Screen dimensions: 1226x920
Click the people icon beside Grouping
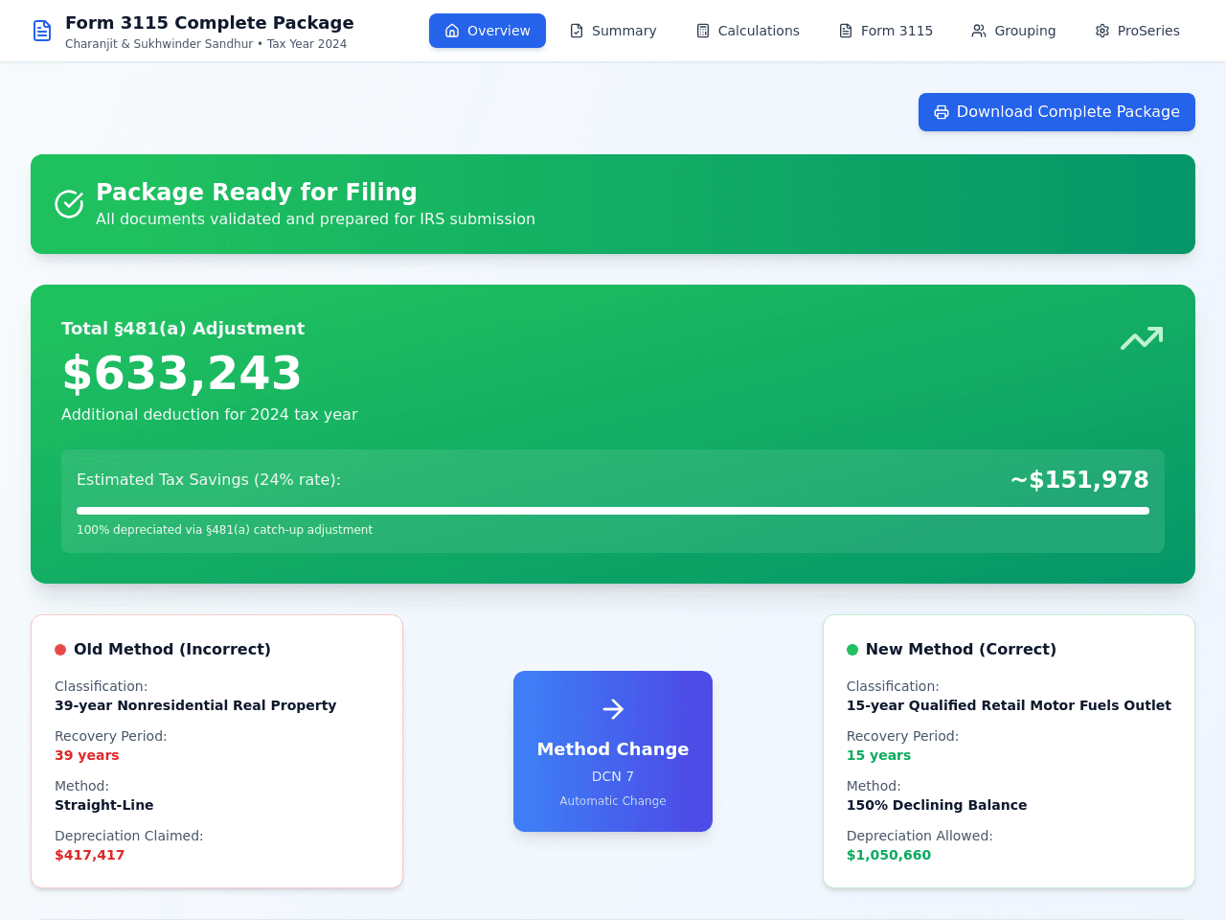tap(979, 31)
